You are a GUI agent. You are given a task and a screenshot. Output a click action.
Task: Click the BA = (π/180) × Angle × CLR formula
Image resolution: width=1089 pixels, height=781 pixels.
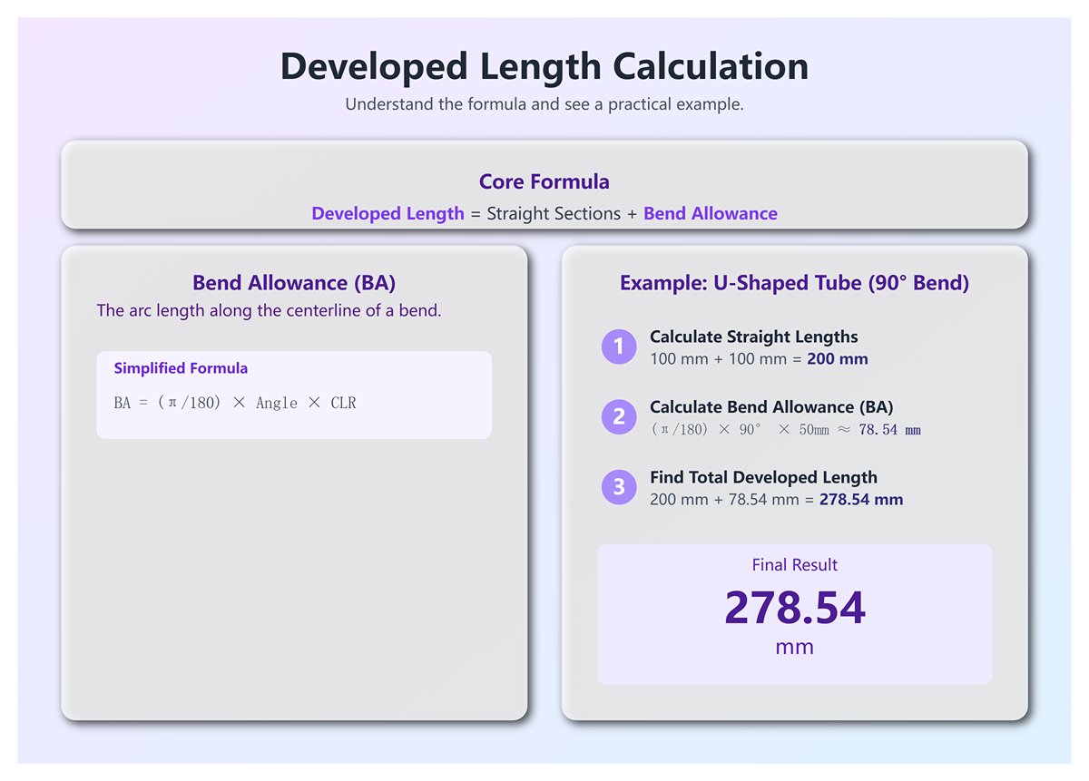tap(235, 403)
